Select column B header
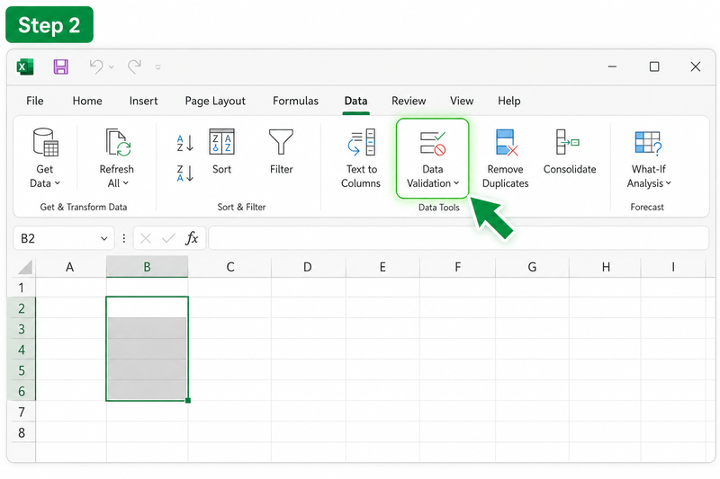This screenshot has height=479, width=720. coord(147,267)
